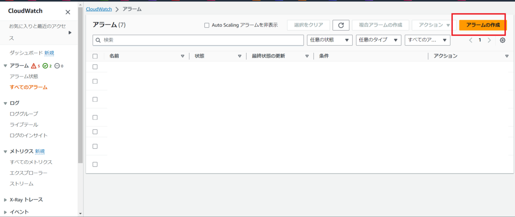Select the first alarm row checkbox

(x=95, y=67)
